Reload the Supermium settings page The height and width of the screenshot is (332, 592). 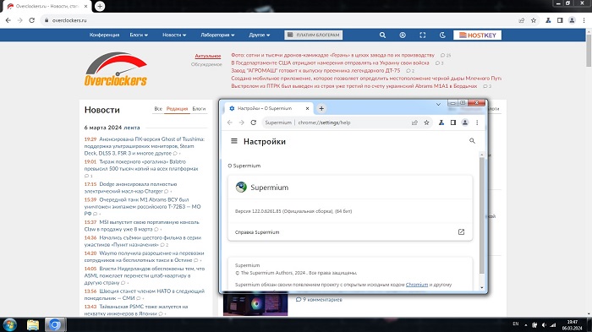(x=254, y=122)
